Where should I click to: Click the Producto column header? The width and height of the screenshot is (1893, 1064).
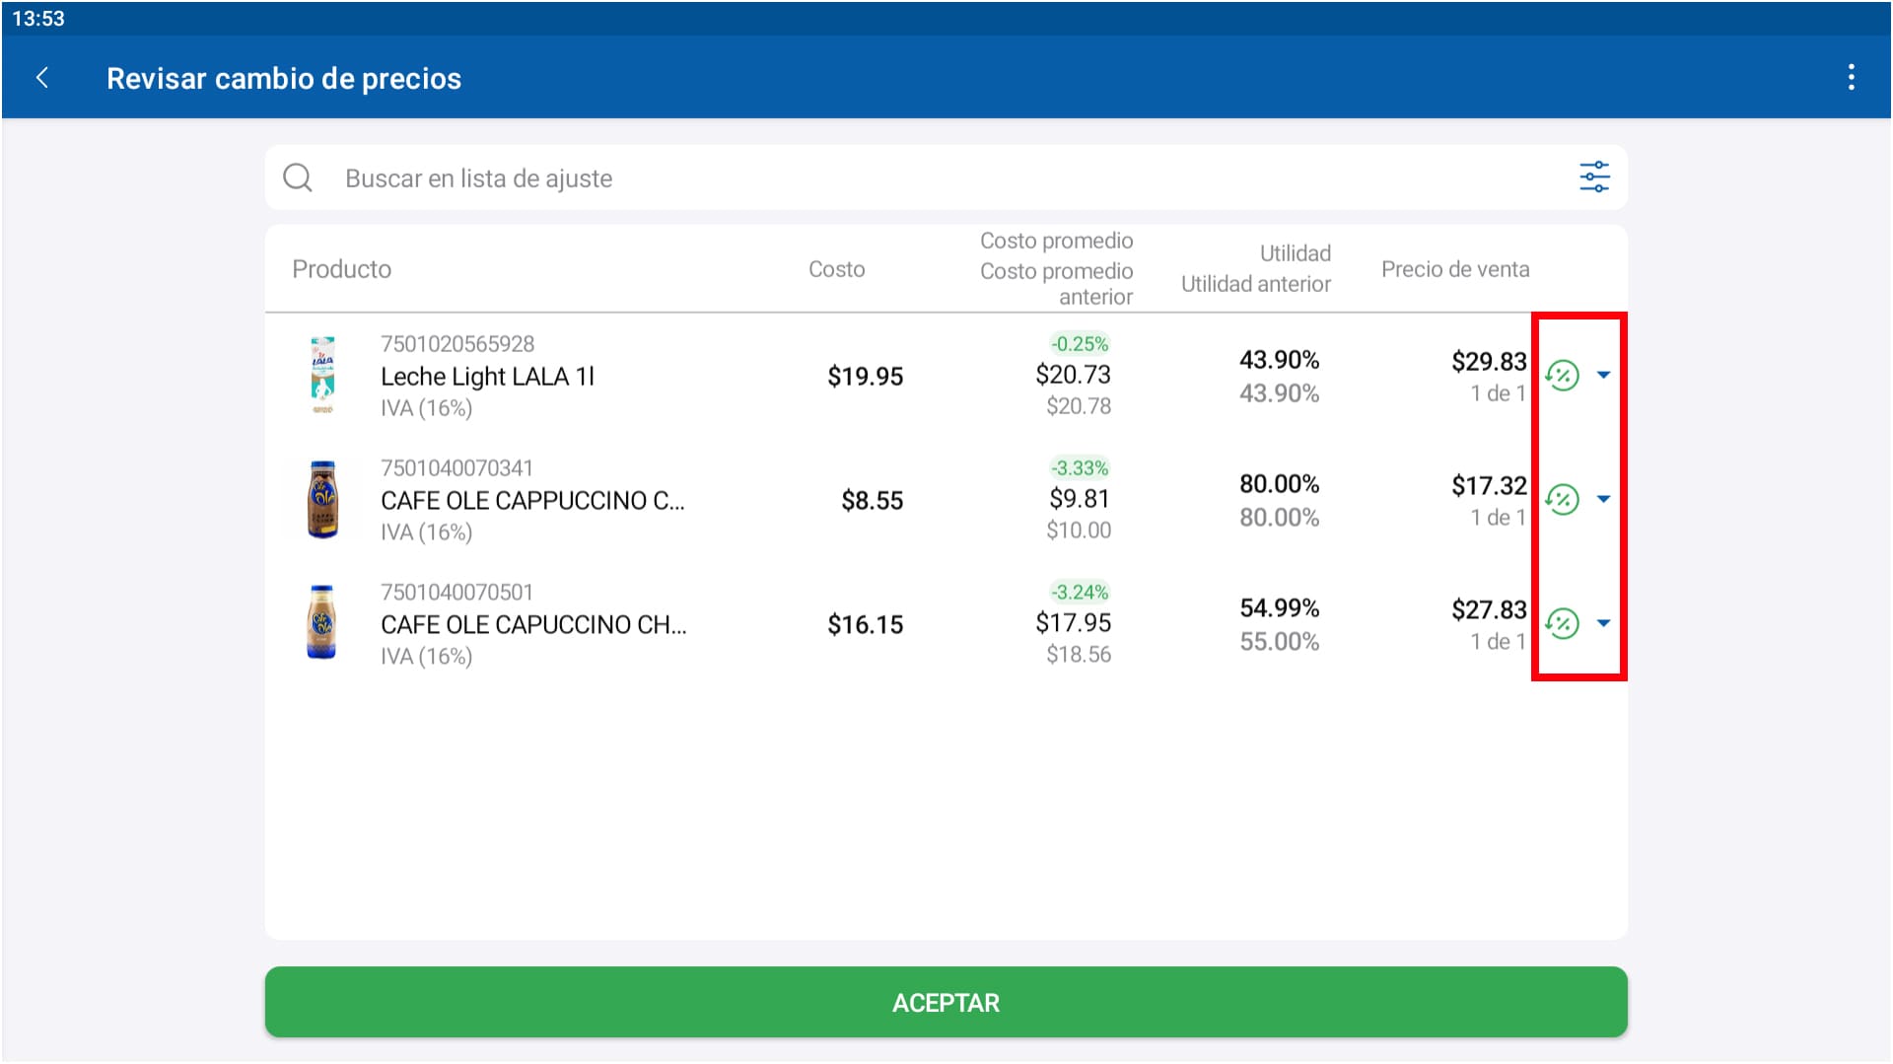[x=341, y=269]
